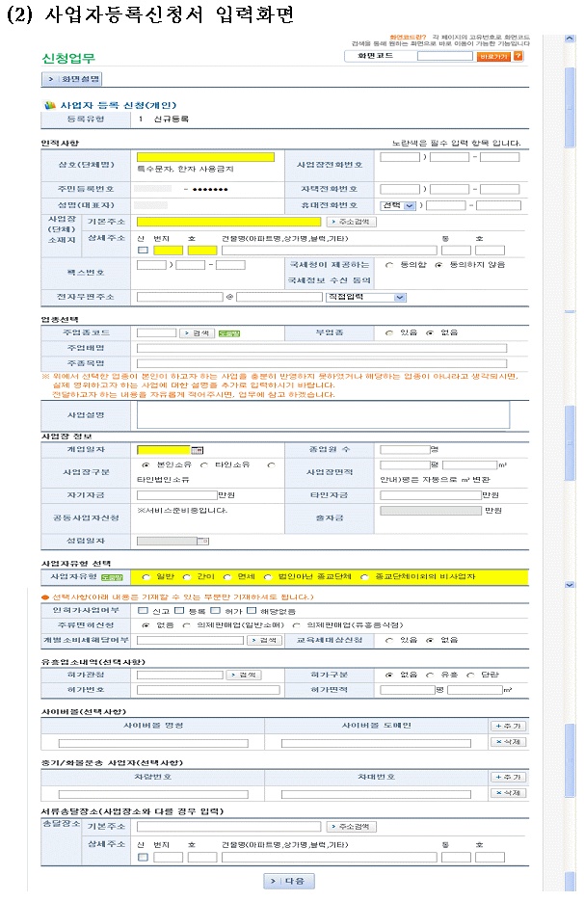Click the orange help question mark icon

(x=518, y=57)
